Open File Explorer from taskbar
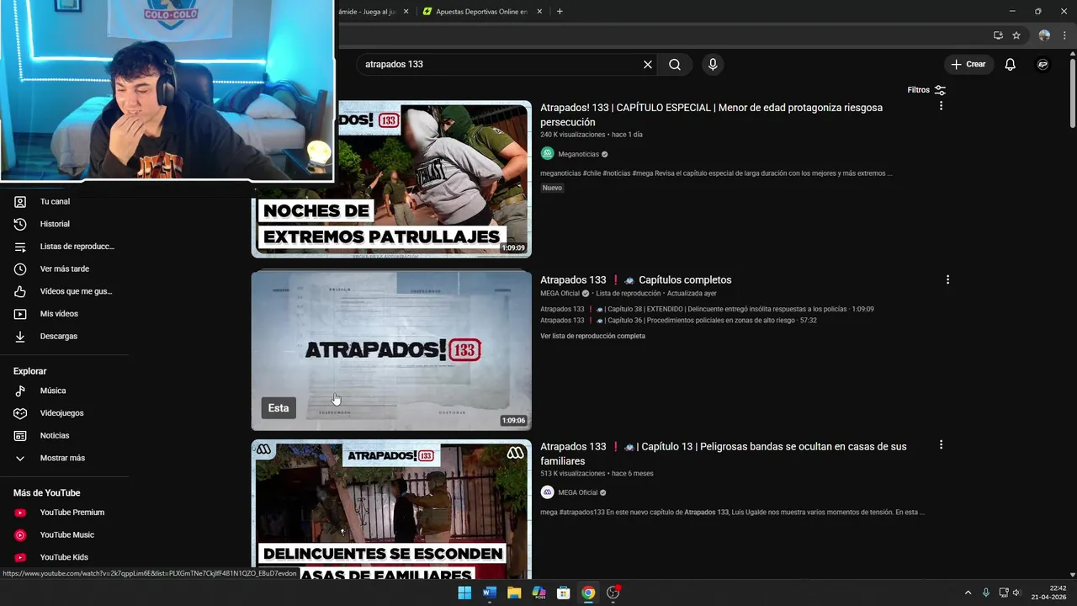Screen dimensions: 1077x606 [x=514, y=593]
